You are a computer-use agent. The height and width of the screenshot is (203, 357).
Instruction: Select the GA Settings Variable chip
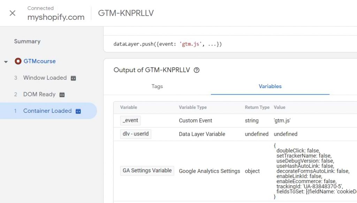[147, 171]
